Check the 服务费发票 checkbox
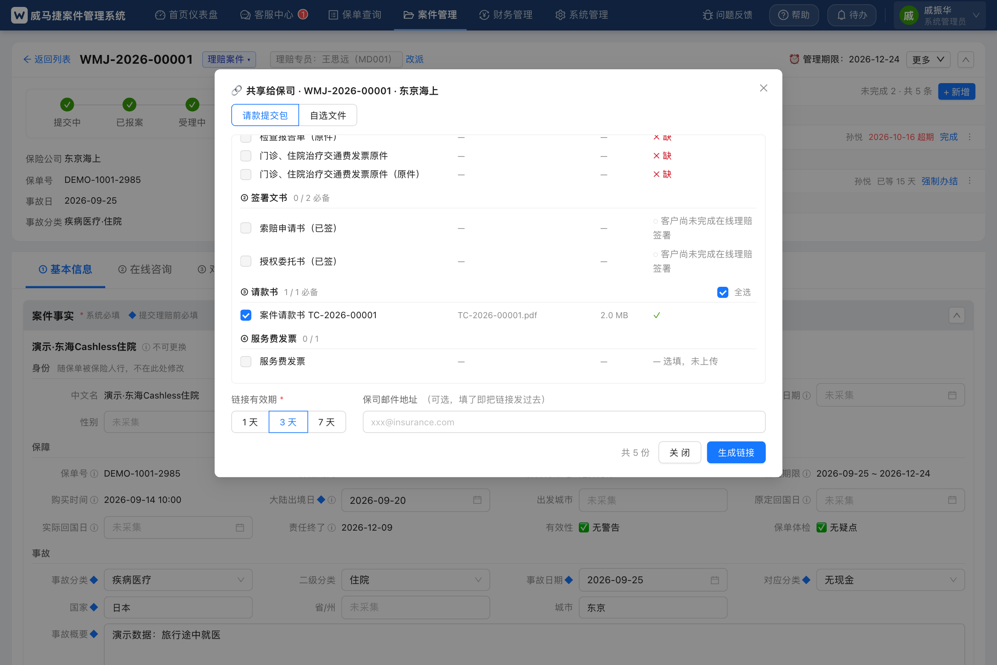The image size is (997, 665). click(246, 362)
